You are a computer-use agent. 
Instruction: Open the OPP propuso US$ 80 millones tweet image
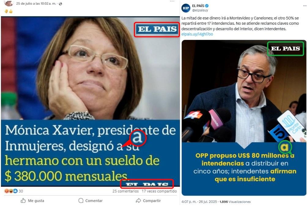click(244, 118)
